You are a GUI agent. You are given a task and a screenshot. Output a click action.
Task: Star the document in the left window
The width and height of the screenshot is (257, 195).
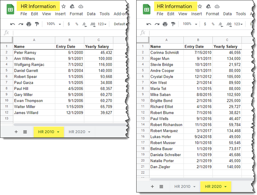pos(64,7)
